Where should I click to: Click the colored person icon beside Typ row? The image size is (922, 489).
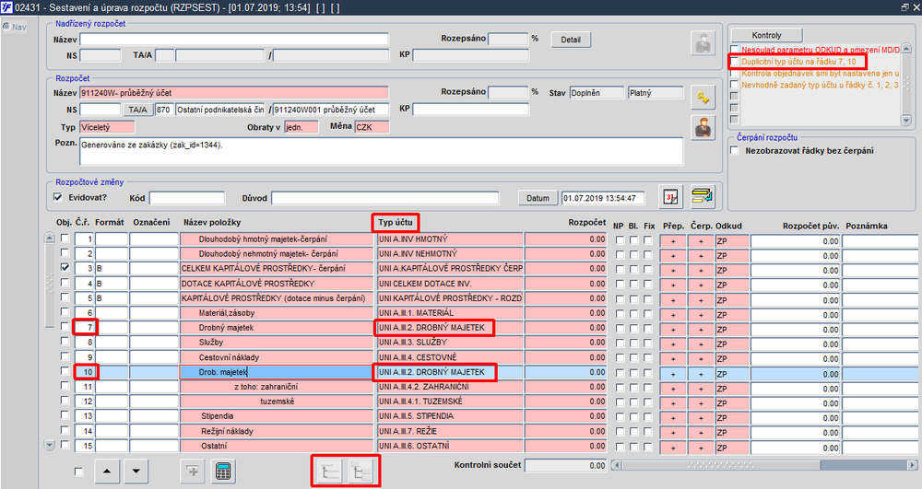point(703,127)
